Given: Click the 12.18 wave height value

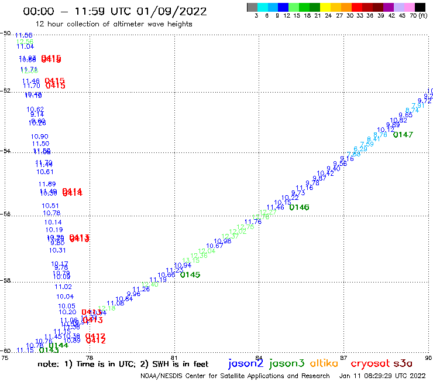Looking at the screenshot, I should coord(106,308).
